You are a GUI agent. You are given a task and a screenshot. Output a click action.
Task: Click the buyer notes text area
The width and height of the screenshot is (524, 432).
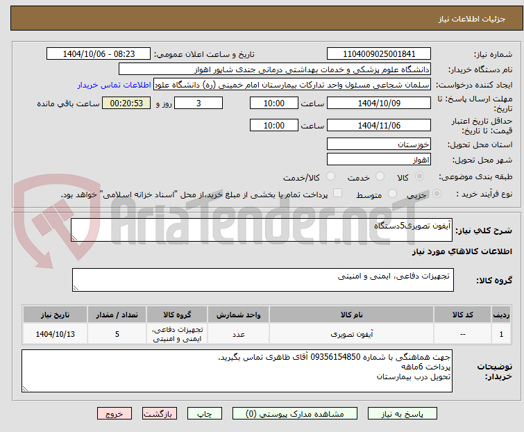tap(237, 371)
